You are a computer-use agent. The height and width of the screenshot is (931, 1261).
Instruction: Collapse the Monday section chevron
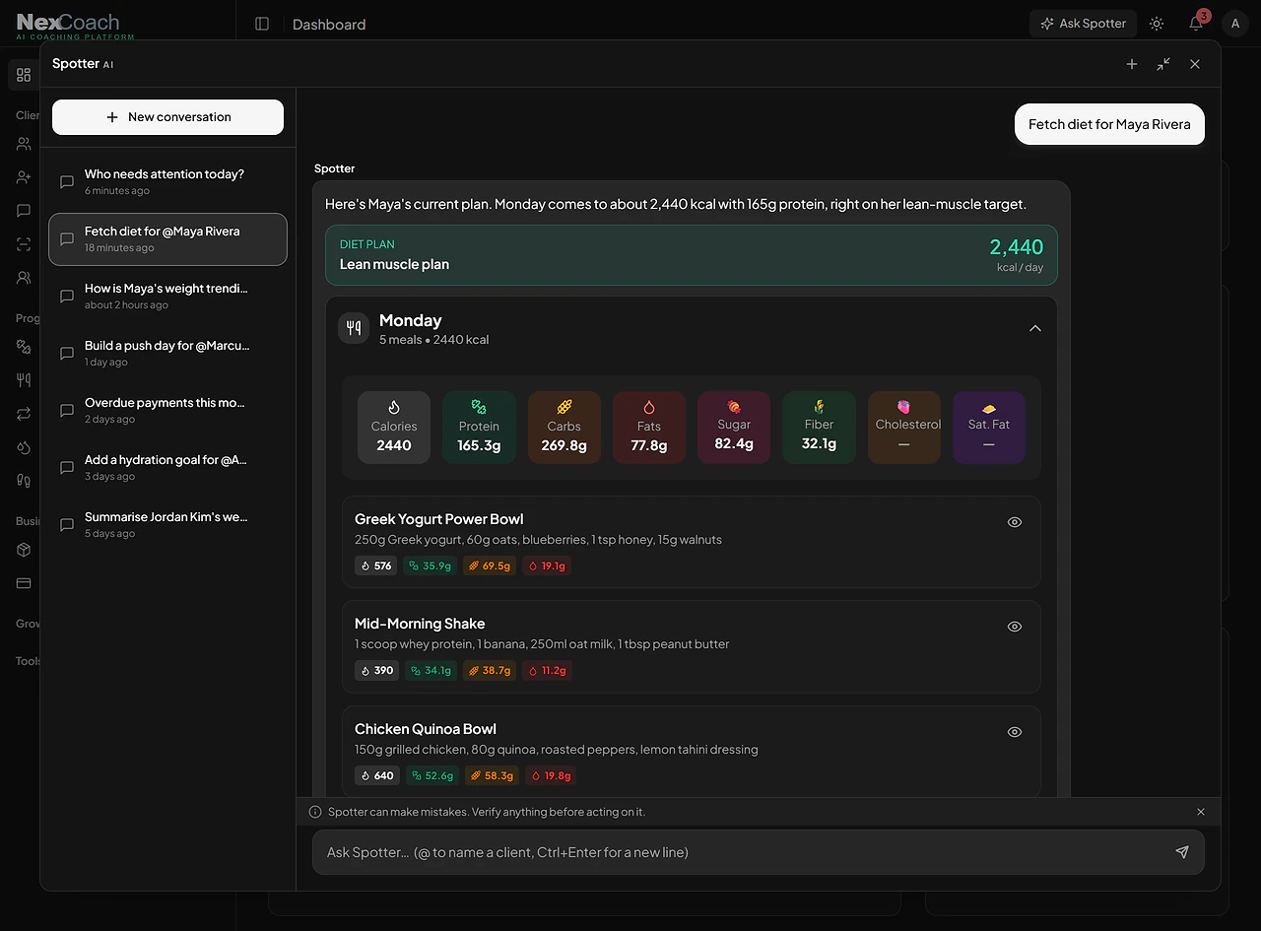[x=1034, y=328]
